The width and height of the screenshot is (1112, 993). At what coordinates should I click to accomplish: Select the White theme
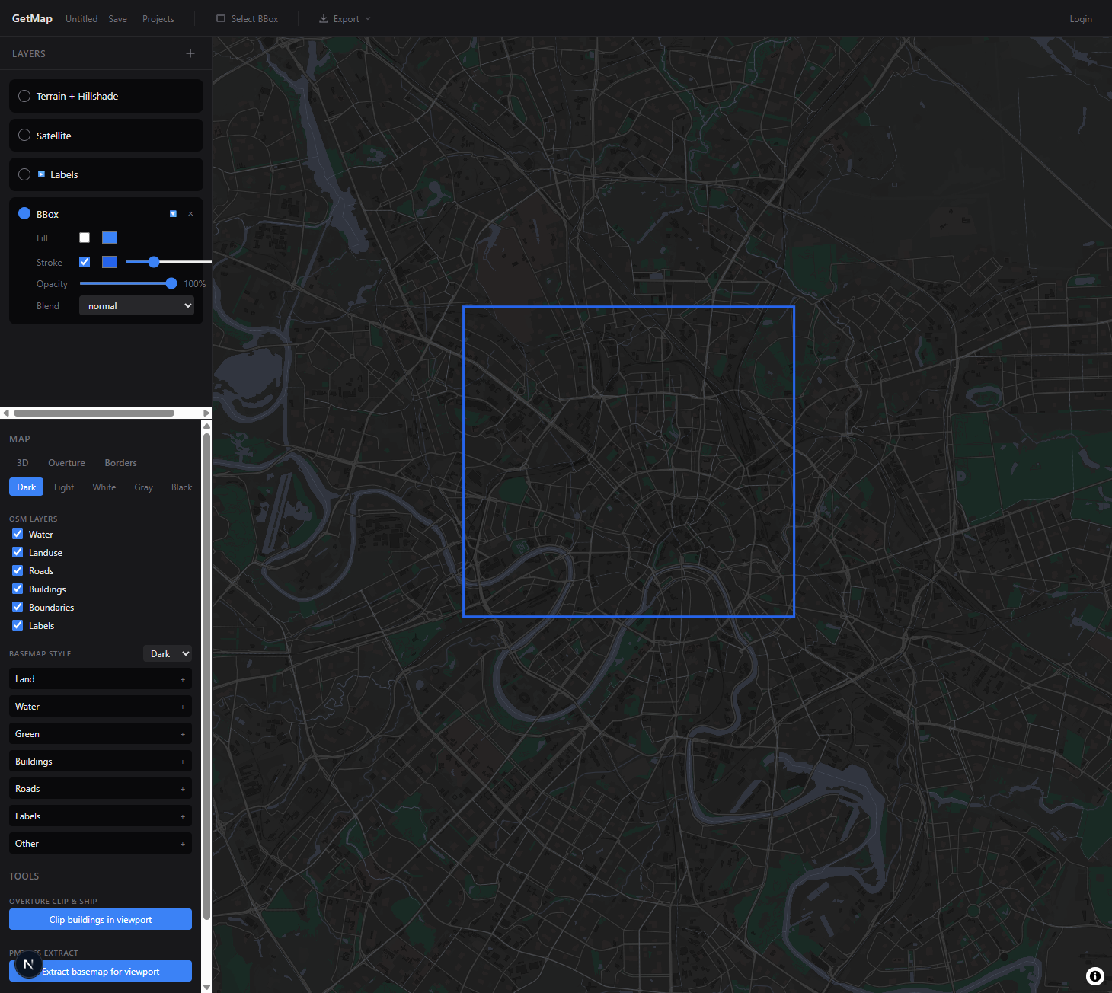[104, 487]
